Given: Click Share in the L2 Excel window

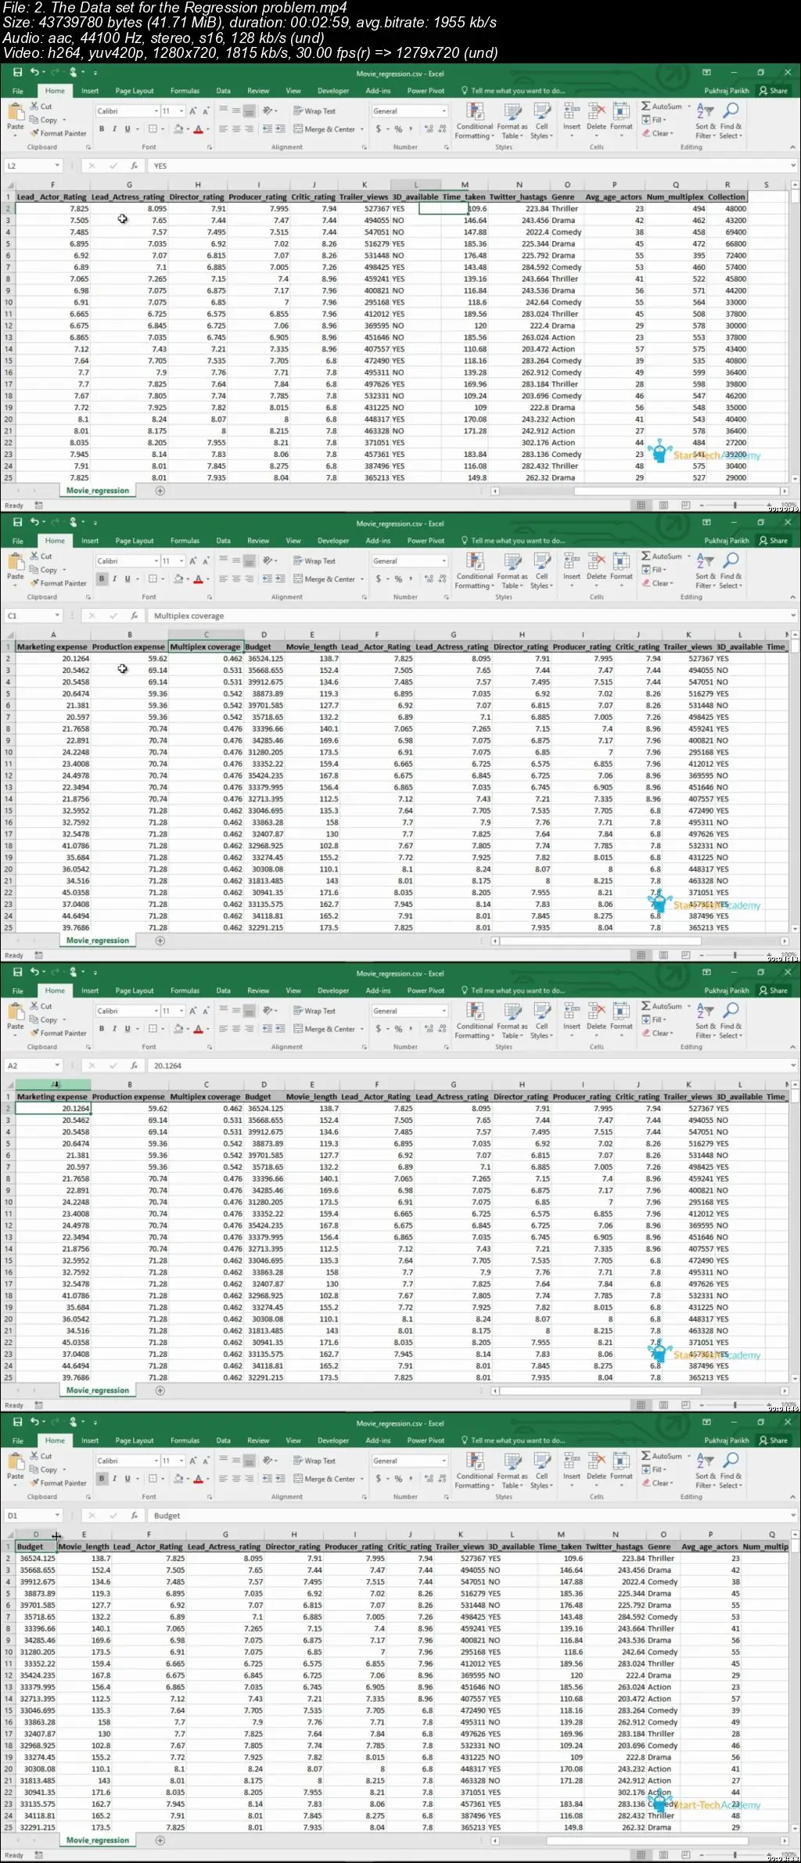Looking at the screenshot, I should coord(774,91).
